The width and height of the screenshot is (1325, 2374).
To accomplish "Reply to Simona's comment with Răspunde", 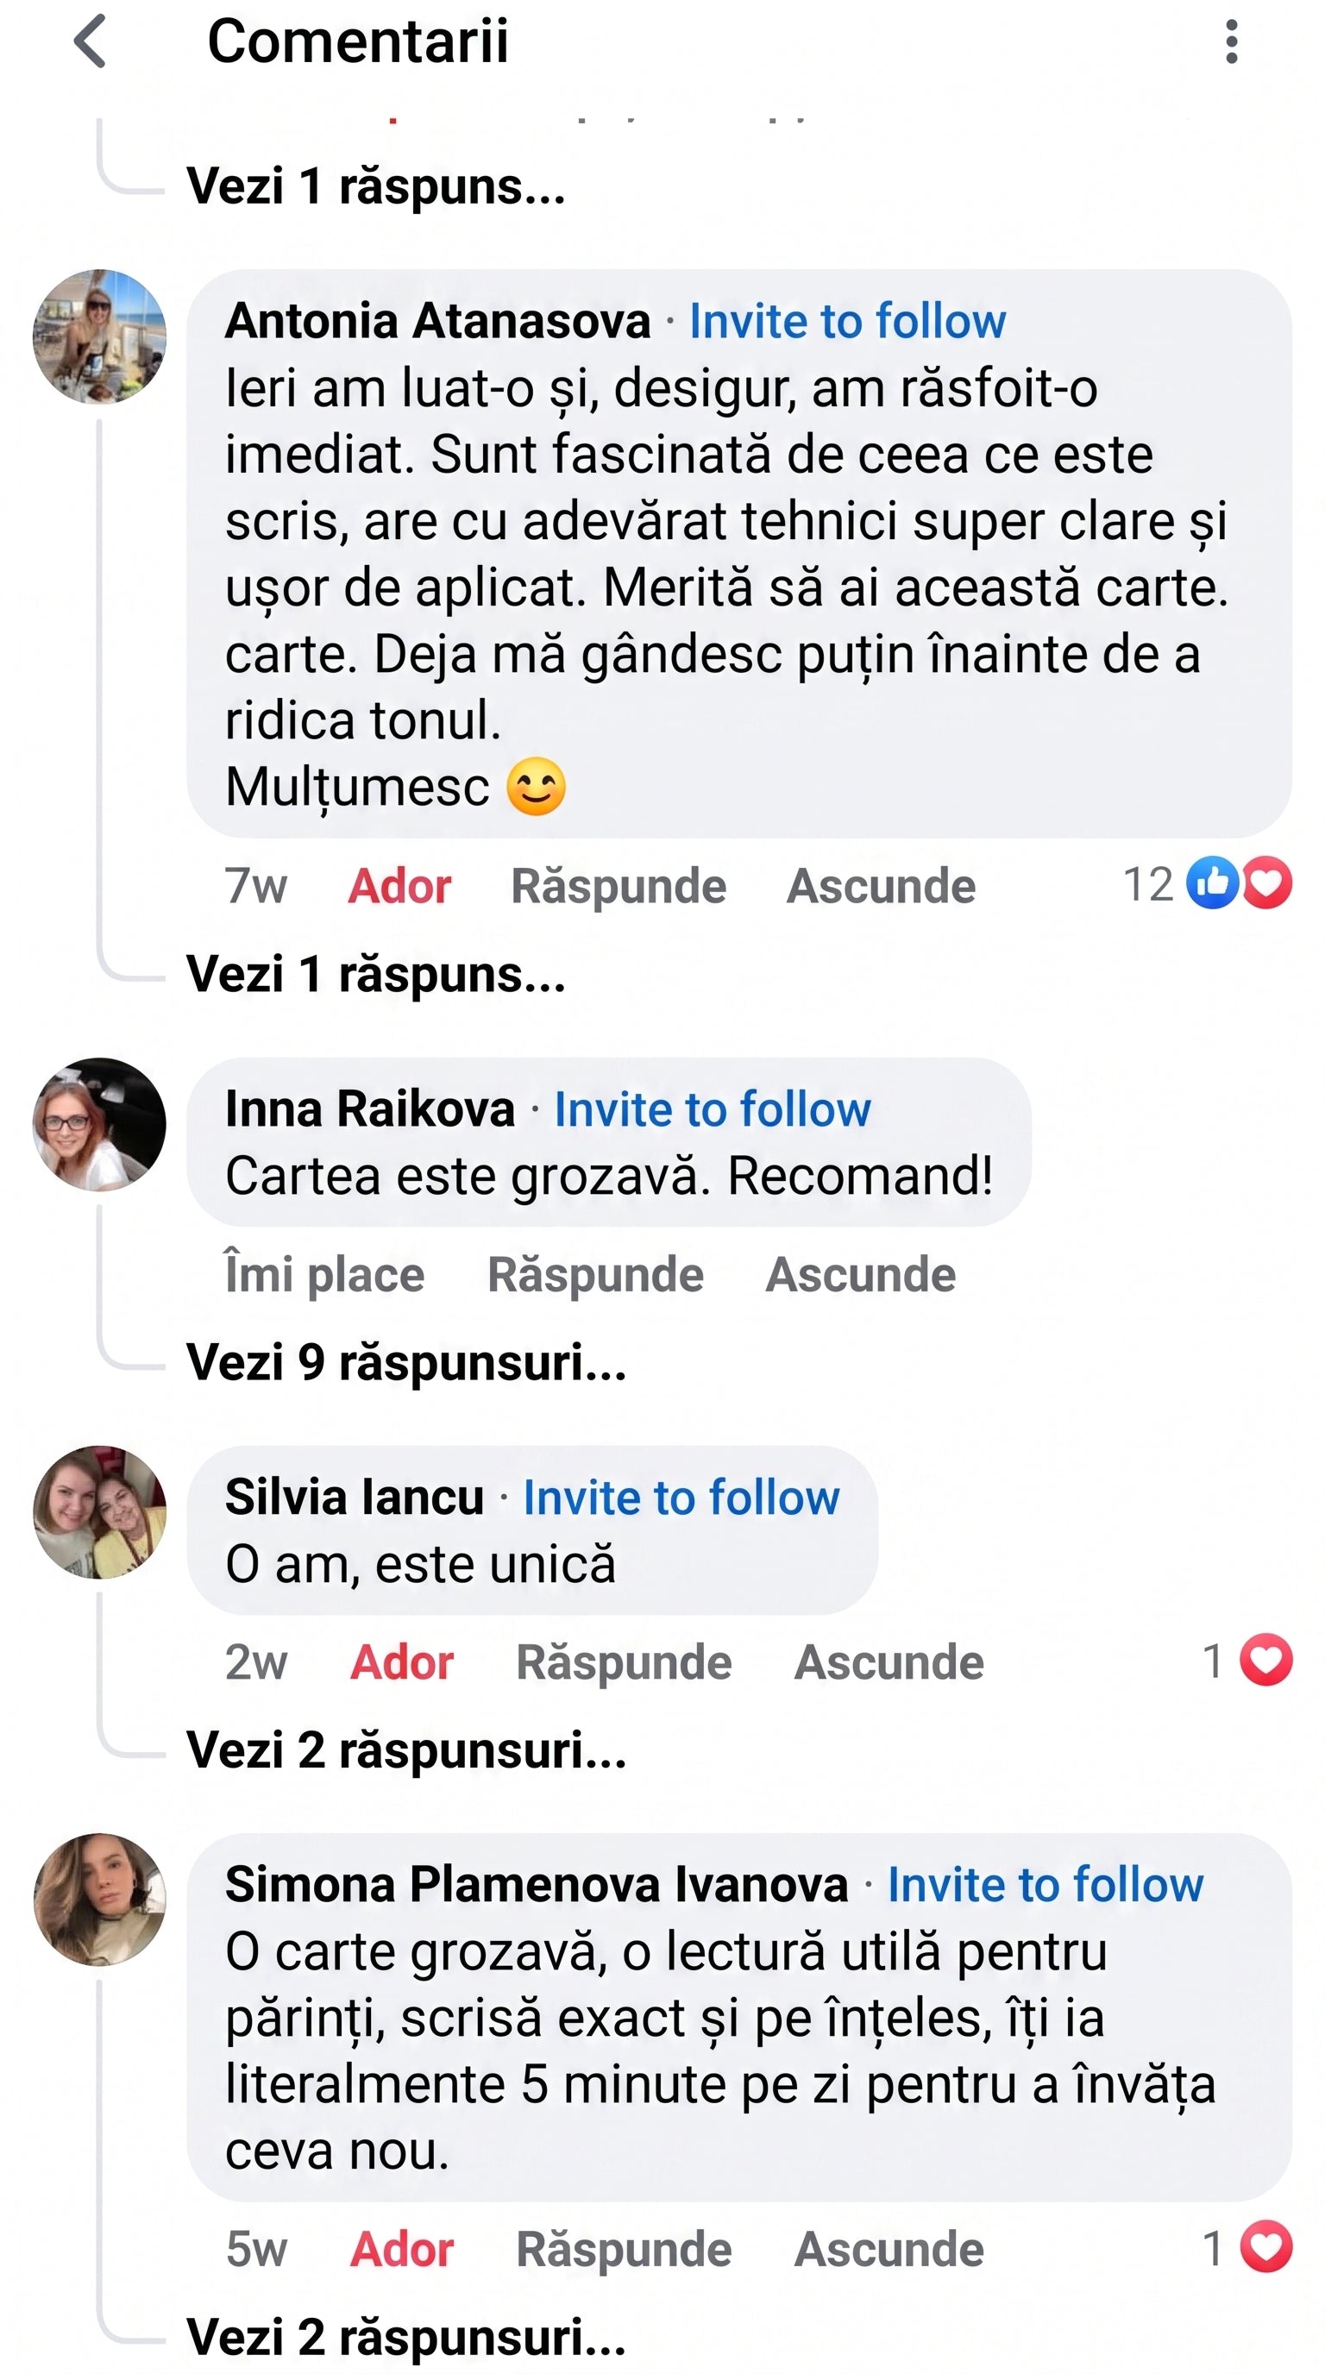I will 624,2249.
